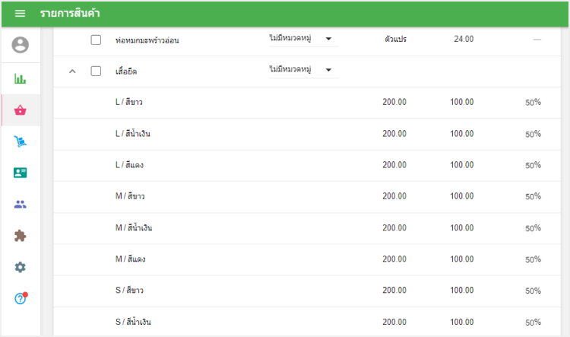Open the user account avatar
Viewport: 570px width, 337px height.
[x=21, y=46]
